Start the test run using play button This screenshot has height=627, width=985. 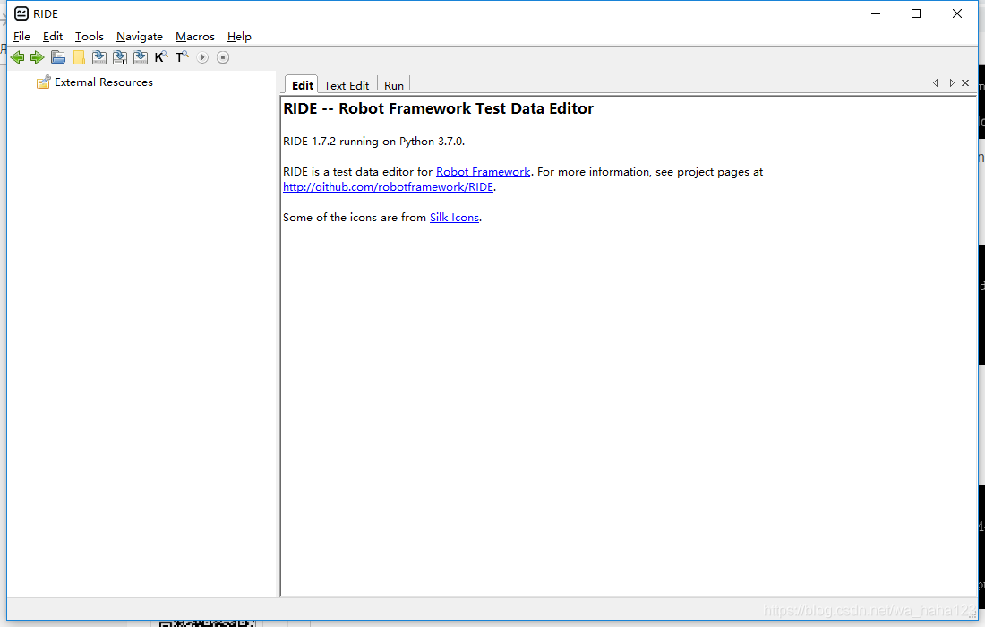pyautogui.click(x=202, y=58)
